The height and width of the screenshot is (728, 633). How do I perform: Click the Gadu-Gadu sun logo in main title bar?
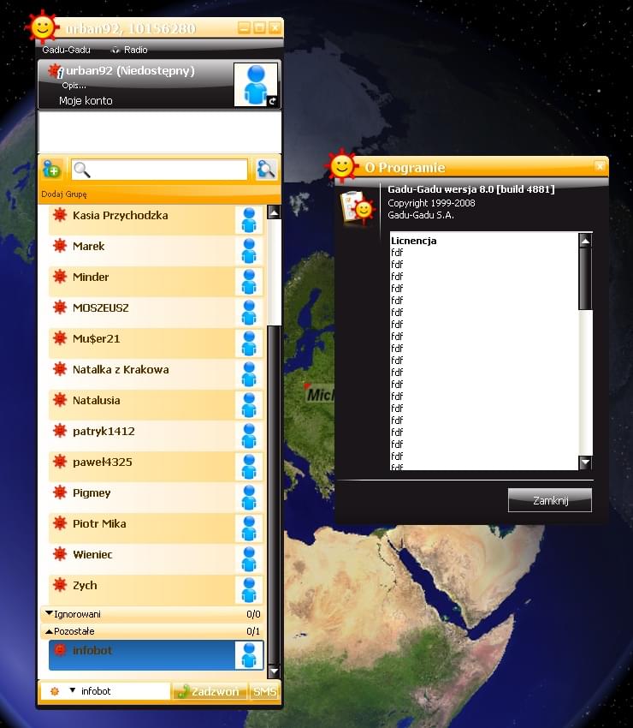pos(42,27)
